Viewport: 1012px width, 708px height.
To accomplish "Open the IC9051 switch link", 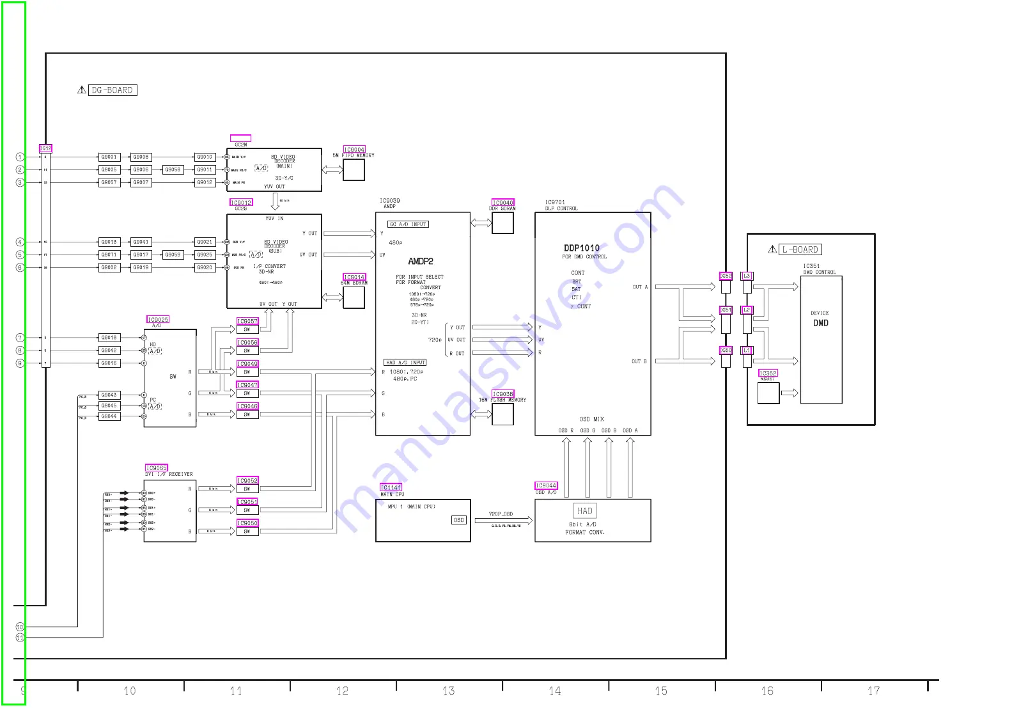I will click(247, 502).
